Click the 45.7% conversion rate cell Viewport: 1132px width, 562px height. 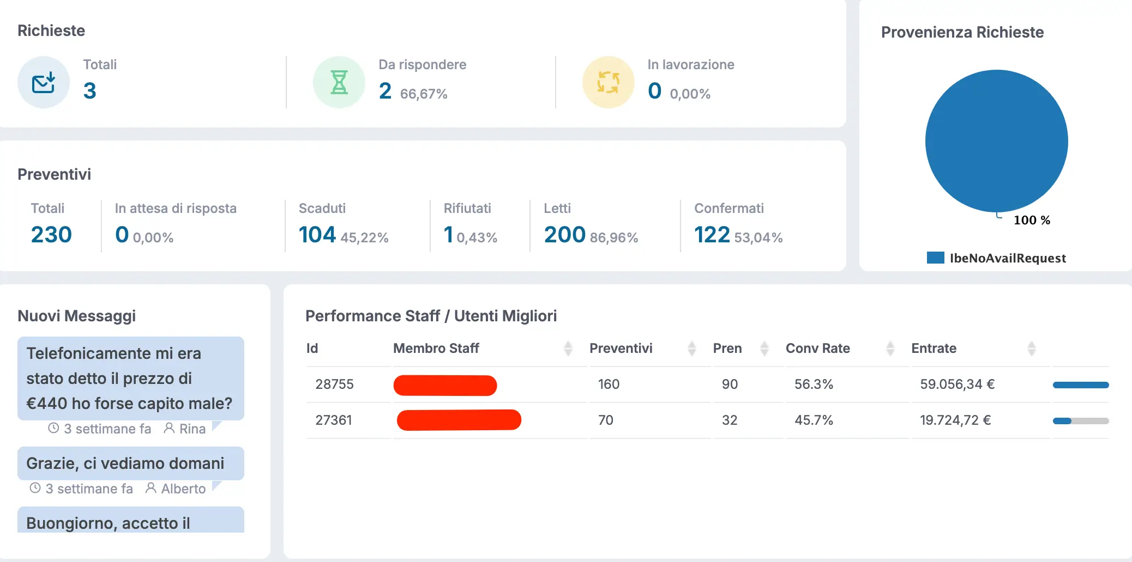814,420
